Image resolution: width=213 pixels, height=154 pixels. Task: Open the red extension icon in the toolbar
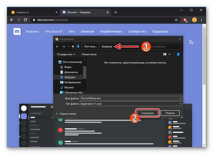(x=185, y=20)
